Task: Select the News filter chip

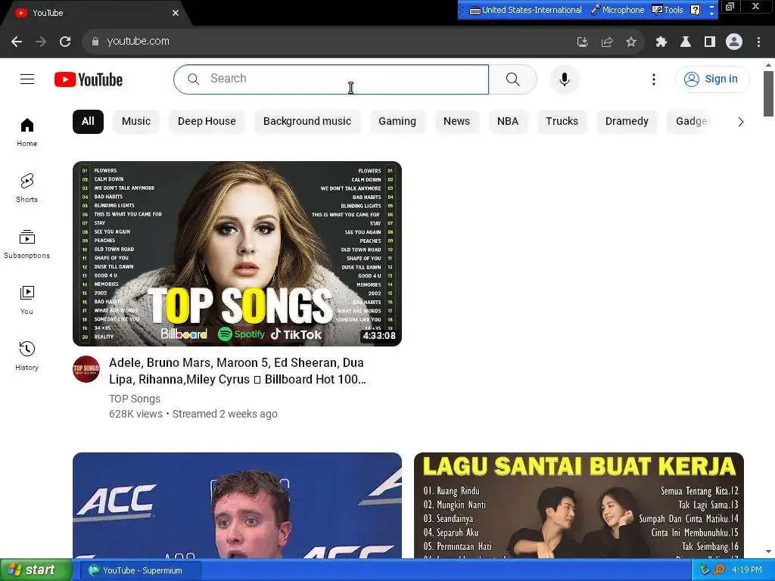Action: click(x=456, y=122)
